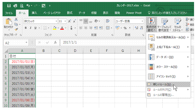Click the accounting currency format icon
This screenshot has height=109, width=196.
[117, 28]
